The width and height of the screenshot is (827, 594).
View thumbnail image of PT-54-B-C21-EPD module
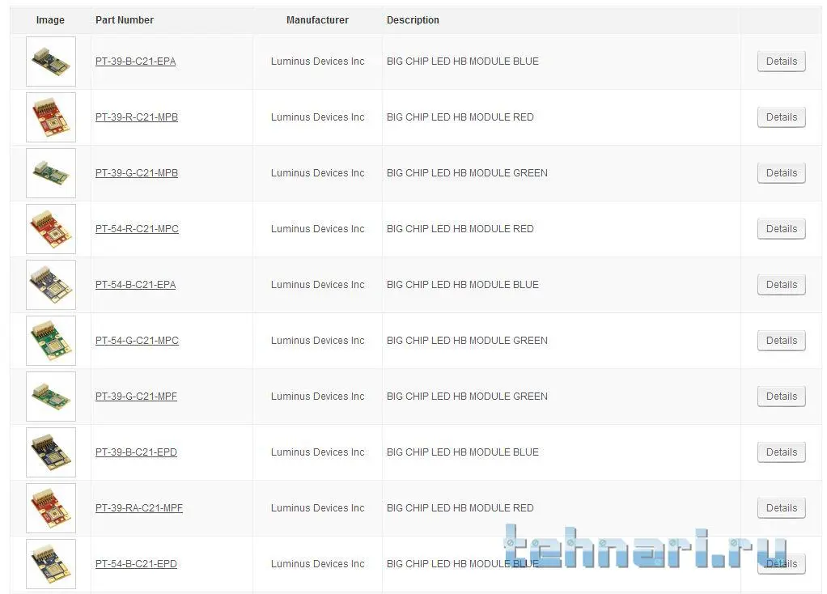point(51,564)
